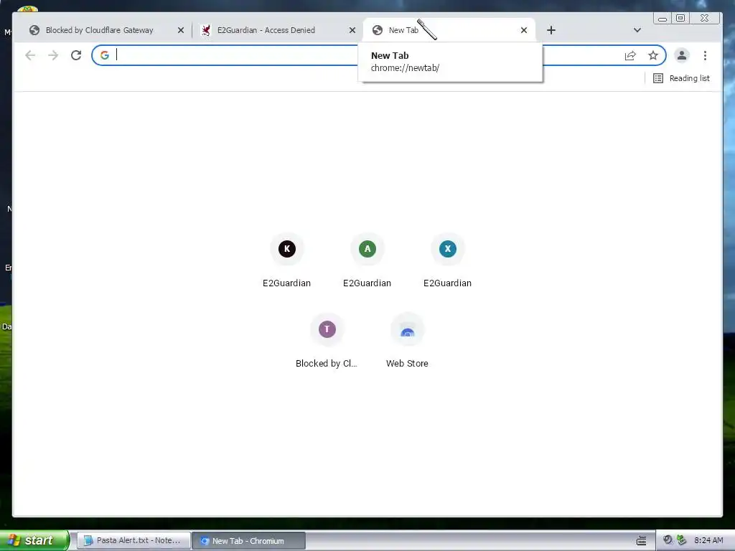This screenshot has width=735, height=551.
Task: Click New Tab - Chromium taskbar button
Action: [249, 541]
